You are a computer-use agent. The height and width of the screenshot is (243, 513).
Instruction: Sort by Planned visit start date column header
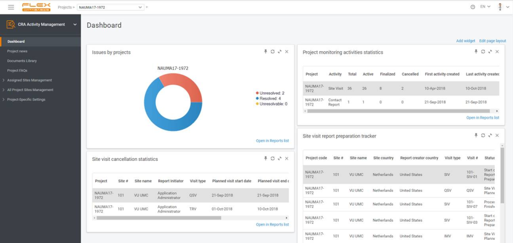pyautogui.click(x=231, y=181)
